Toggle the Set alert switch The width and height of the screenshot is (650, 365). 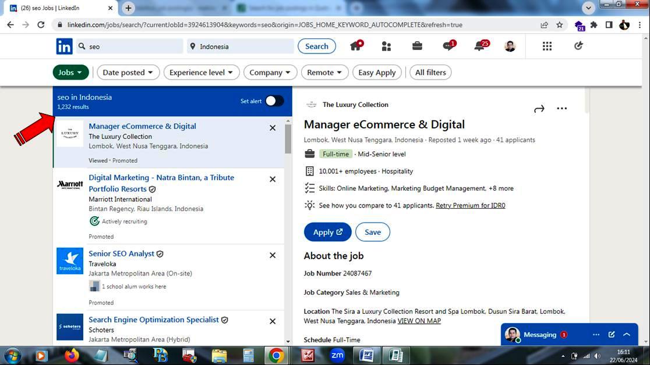(274, 101)
